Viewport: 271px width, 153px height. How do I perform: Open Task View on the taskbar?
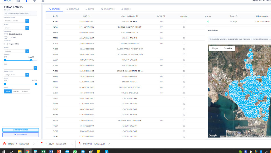pos(12,151)
